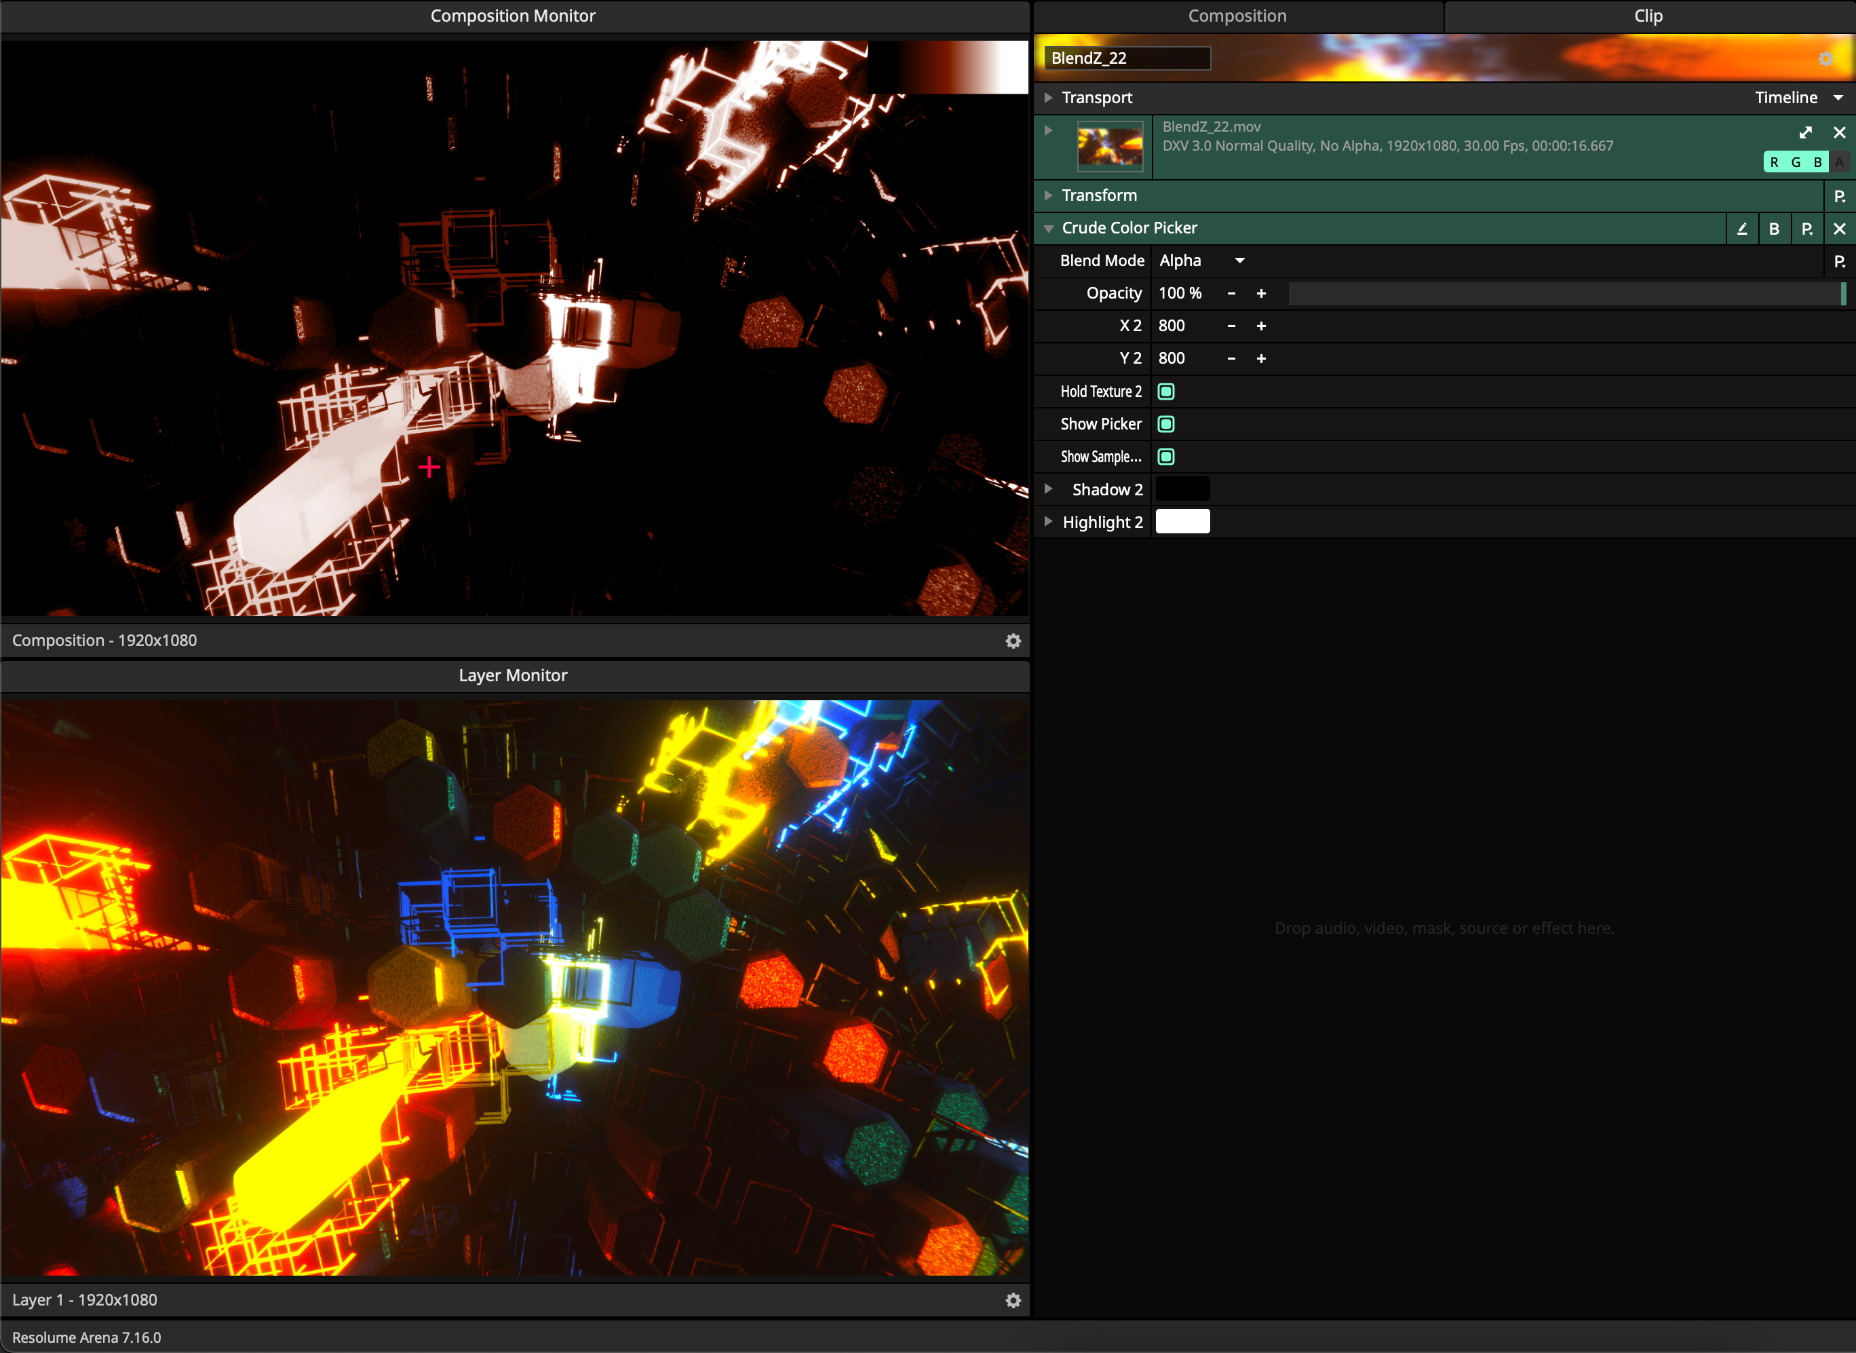
Task: Bypass the Crude Color Picker effect
Action: click(1773, 229)
